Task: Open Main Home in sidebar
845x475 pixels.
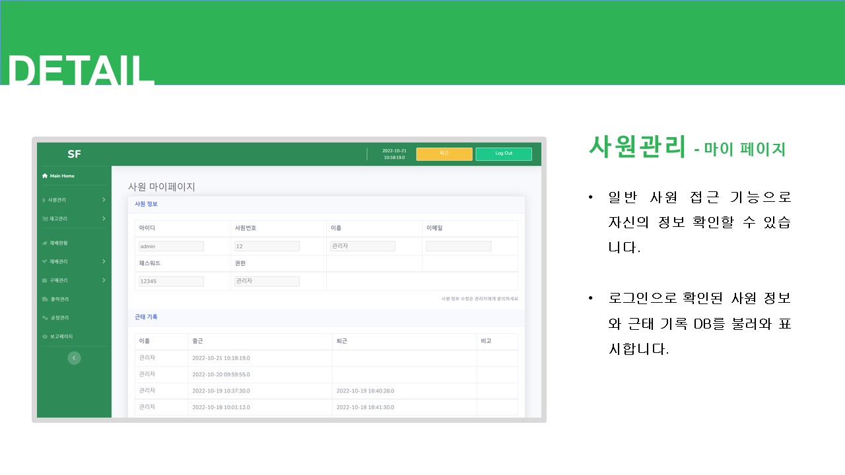Action: pos(62,176)
